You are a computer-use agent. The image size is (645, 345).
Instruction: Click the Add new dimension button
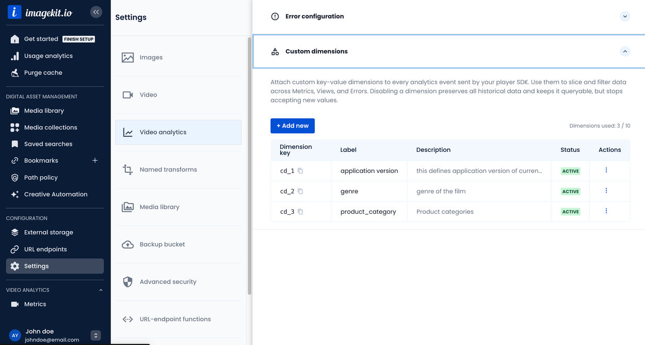[x=293, y=126]
